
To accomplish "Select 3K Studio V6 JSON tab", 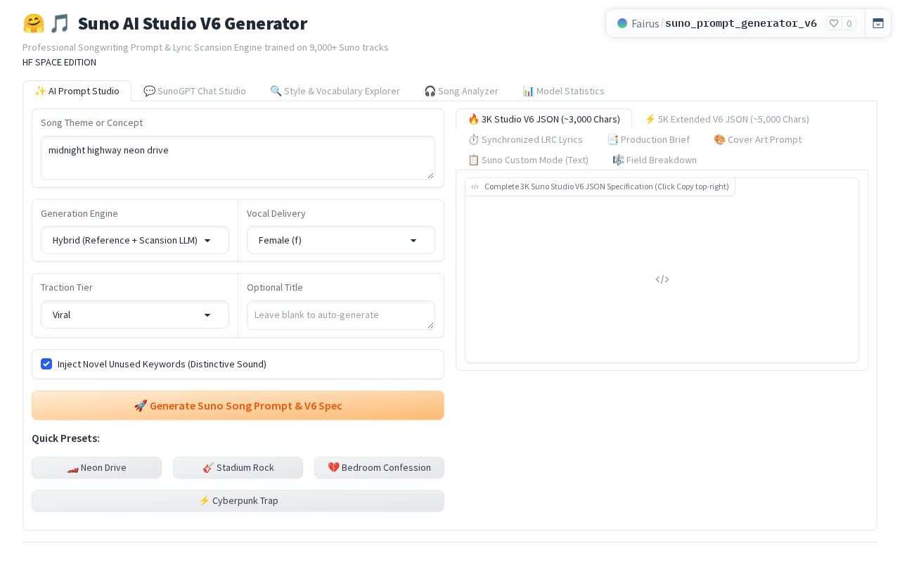I will [x=544, y=119].
